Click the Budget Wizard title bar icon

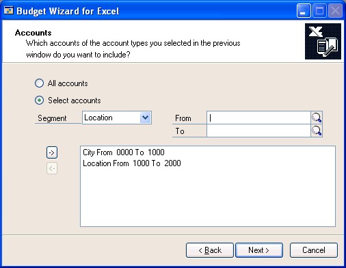(x=9, y=10)
